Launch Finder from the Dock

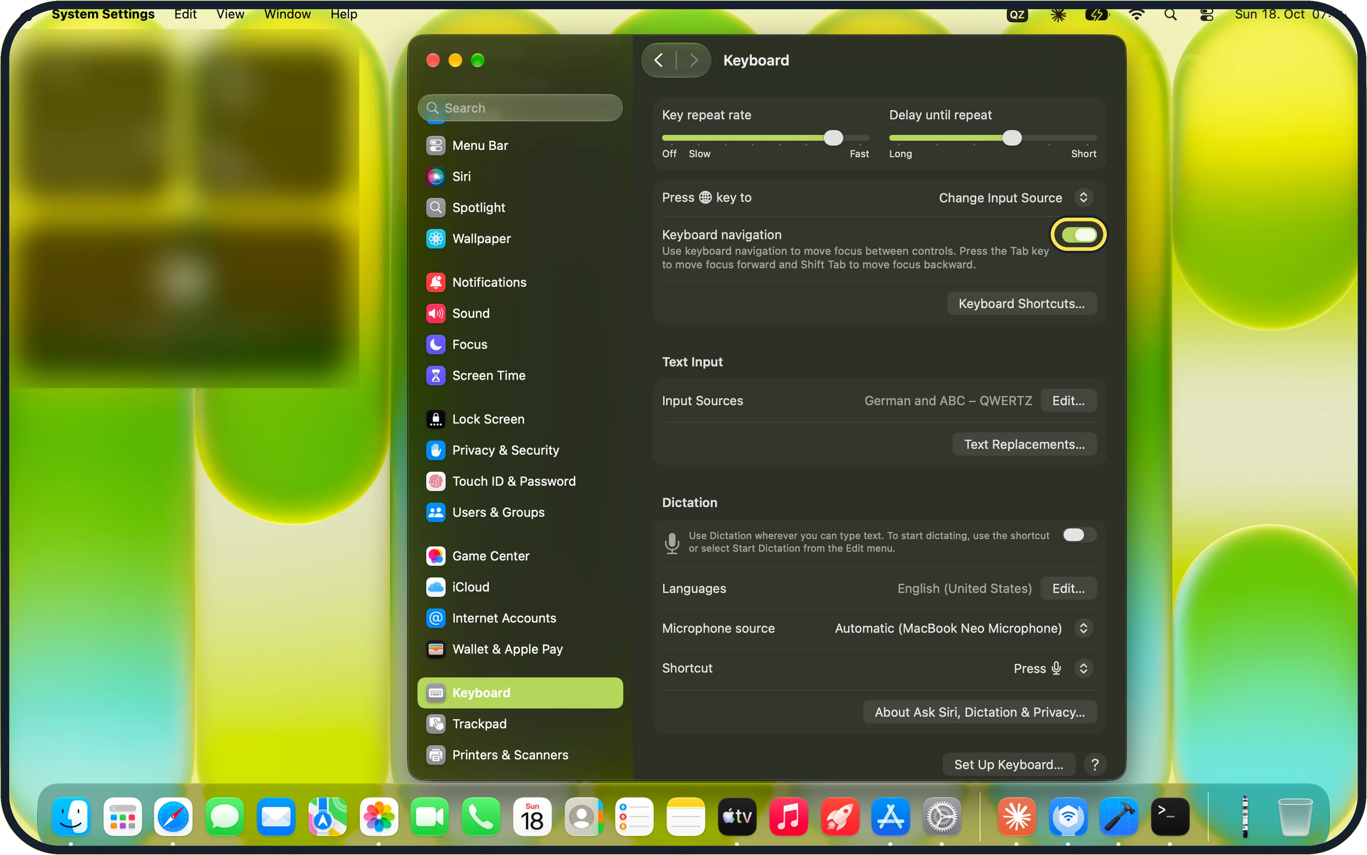pyautogui.click(x=71, y=817)
